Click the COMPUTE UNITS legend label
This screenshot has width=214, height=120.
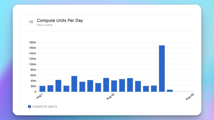pos(44,107)
